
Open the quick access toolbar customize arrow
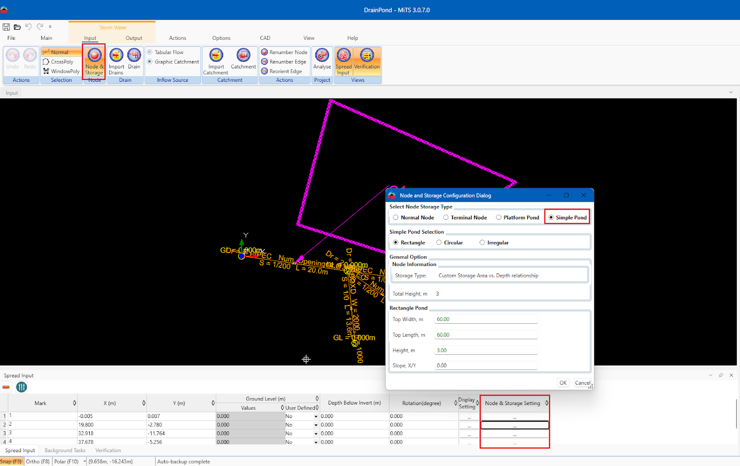pyautogui.click(x=50, y=27)
